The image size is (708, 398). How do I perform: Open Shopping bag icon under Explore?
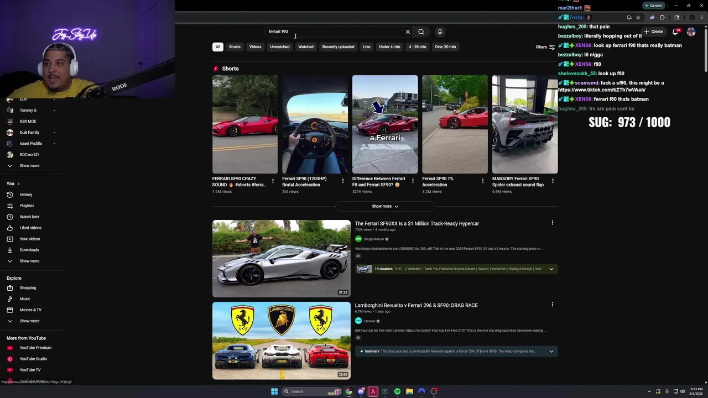[x=9, y=287]
